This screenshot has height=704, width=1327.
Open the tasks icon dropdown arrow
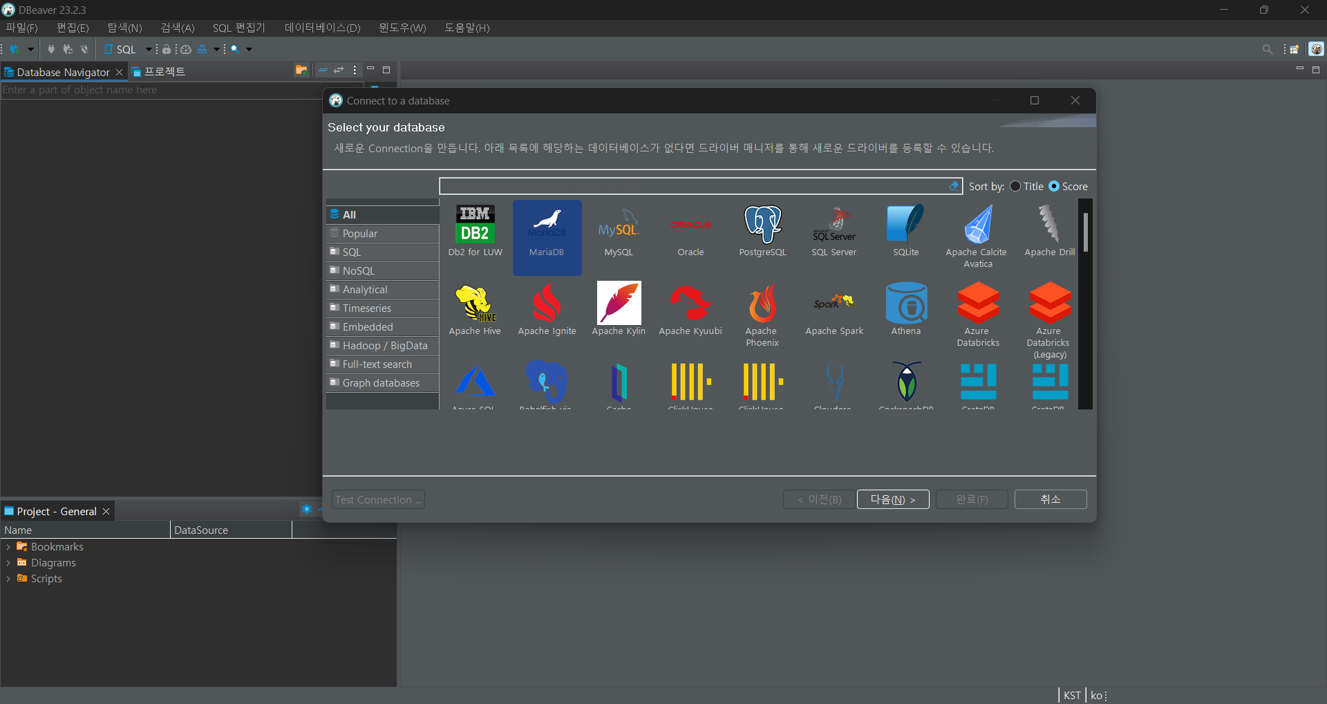[x=216, y=49]
